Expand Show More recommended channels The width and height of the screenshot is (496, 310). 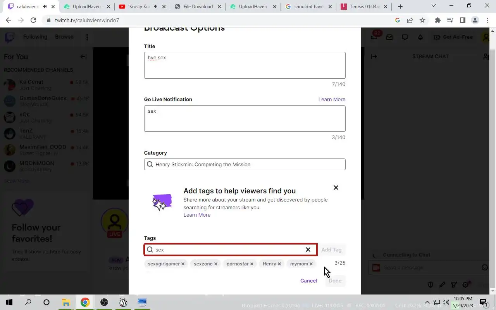(17, 181)
